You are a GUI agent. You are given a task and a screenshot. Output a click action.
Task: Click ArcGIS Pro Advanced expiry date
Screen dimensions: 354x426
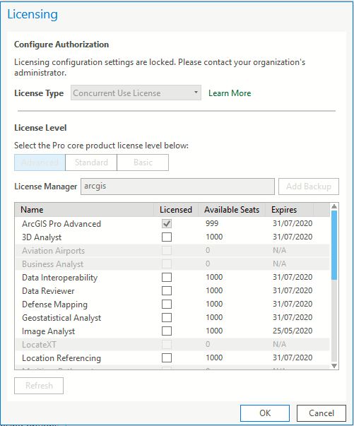pos(293,223)
